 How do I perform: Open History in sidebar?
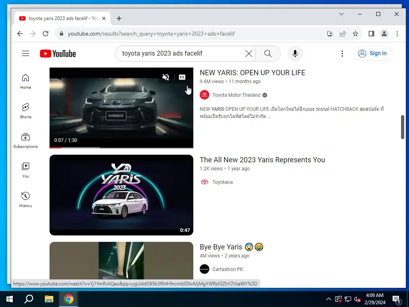tap(26, 200)
